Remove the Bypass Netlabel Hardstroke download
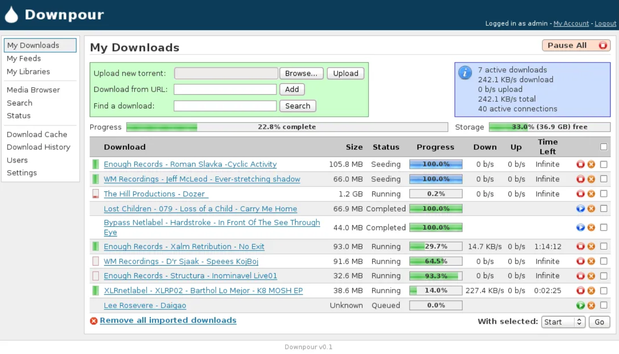Screen dimensions: 619x354 click(x=591, y=227)
